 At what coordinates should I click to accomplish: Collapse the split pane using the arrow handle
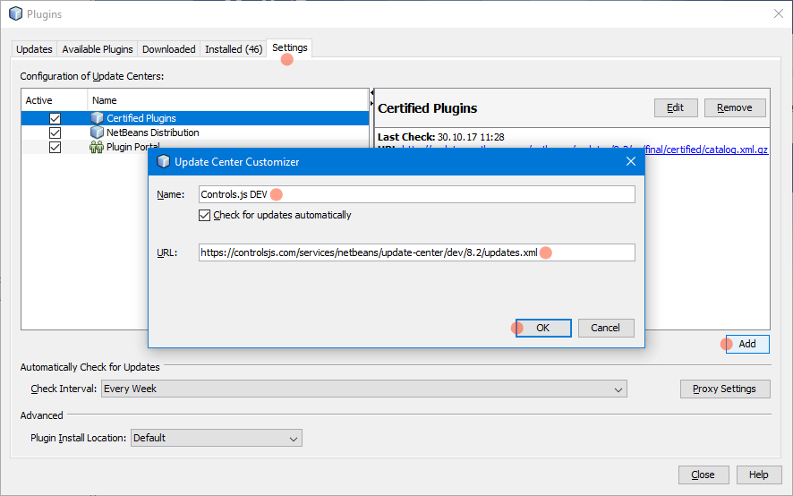point(371,93)
